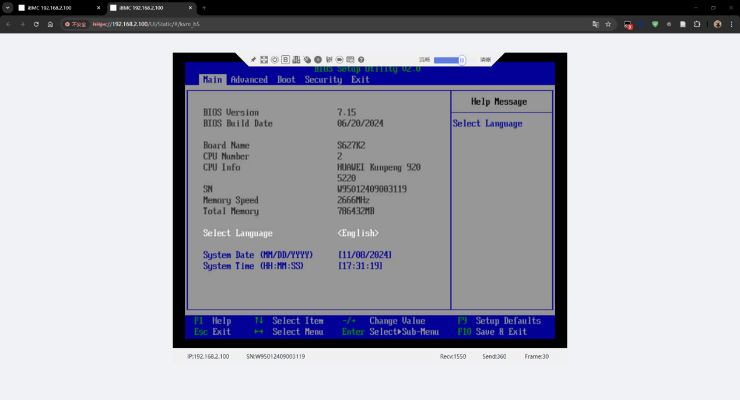Select the System Time value [17:31:19]
Viewport: 740px width, 400px height.
[360, 266]
